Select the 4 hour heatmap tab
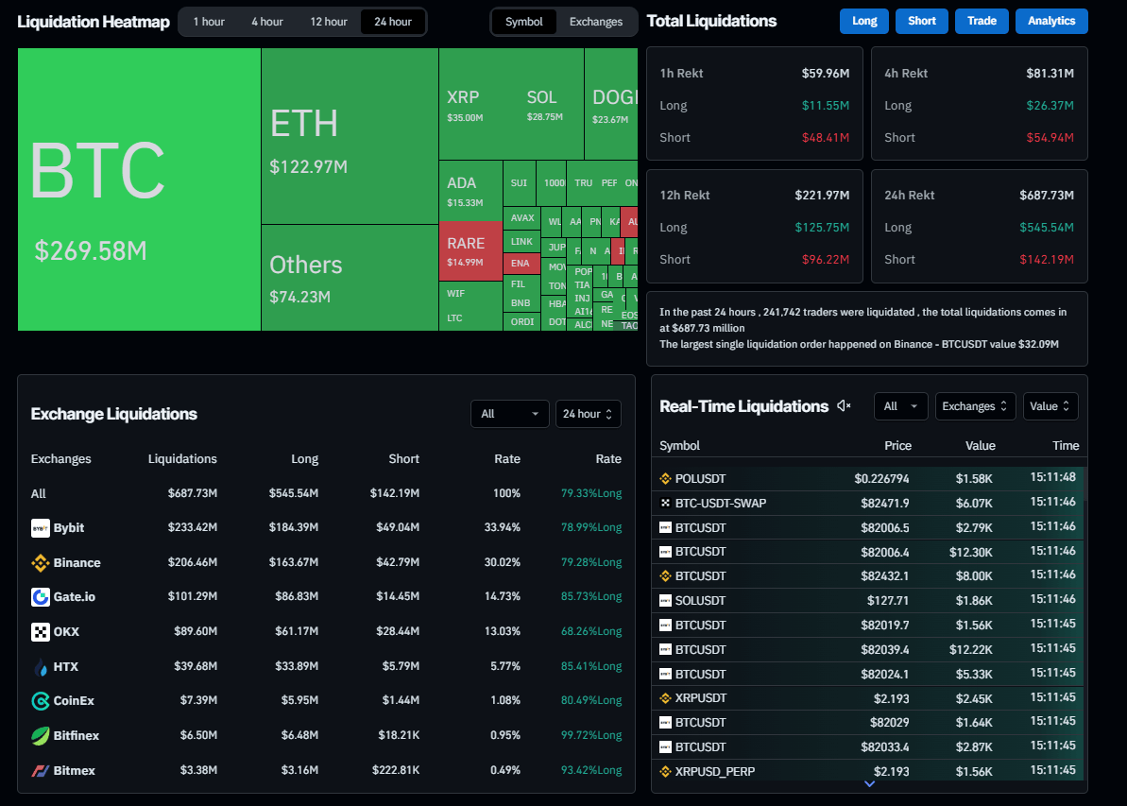The width and height of the screenshot is (1127, 806). pos(267,22)
